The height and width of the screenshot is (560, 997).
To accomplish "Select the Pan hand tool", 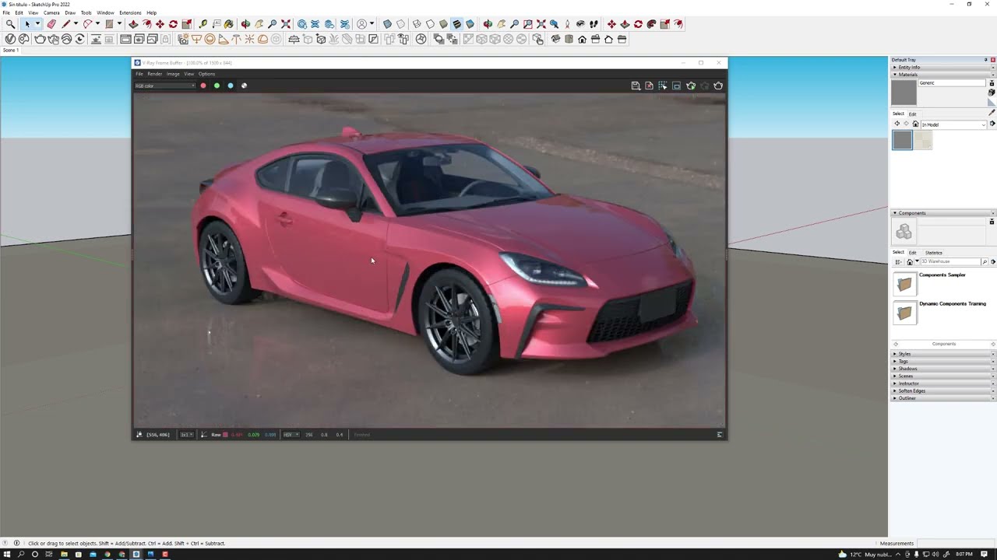I will click(259, 24).
